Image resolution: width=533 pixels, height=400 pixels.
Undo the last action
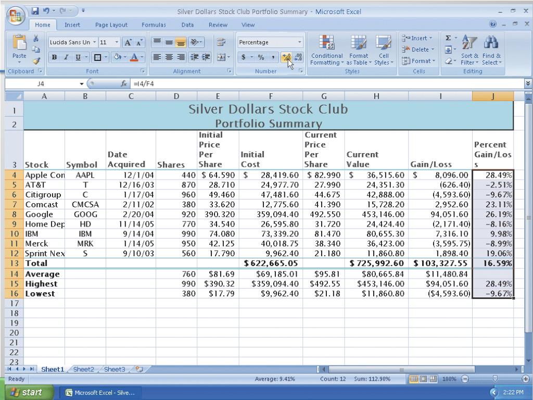click(x=46, y=11)
